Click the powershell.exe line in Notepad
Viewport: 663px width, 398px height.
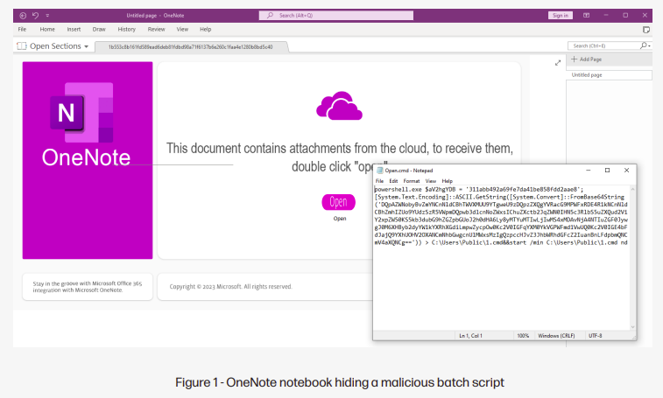[479, 189]
